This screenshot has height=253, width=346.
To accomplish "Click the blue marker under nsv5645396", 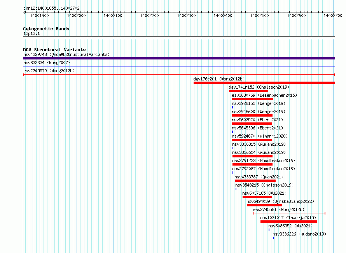I will (232, 132).
